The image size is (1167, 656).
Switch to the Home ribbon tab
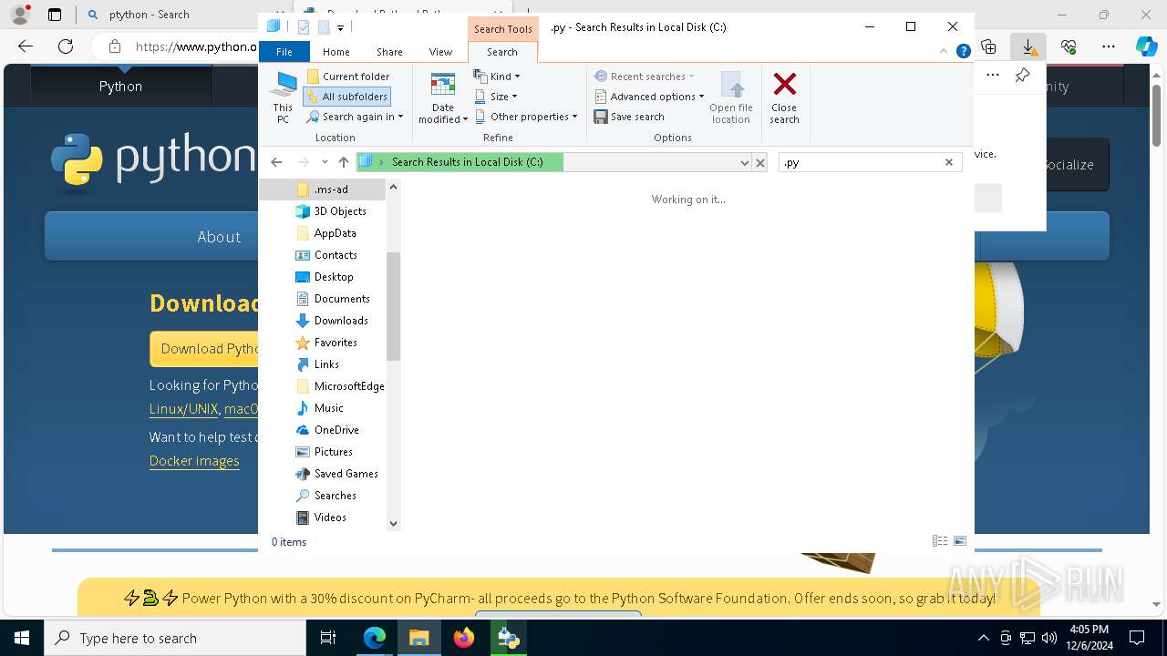coord(336,52)
